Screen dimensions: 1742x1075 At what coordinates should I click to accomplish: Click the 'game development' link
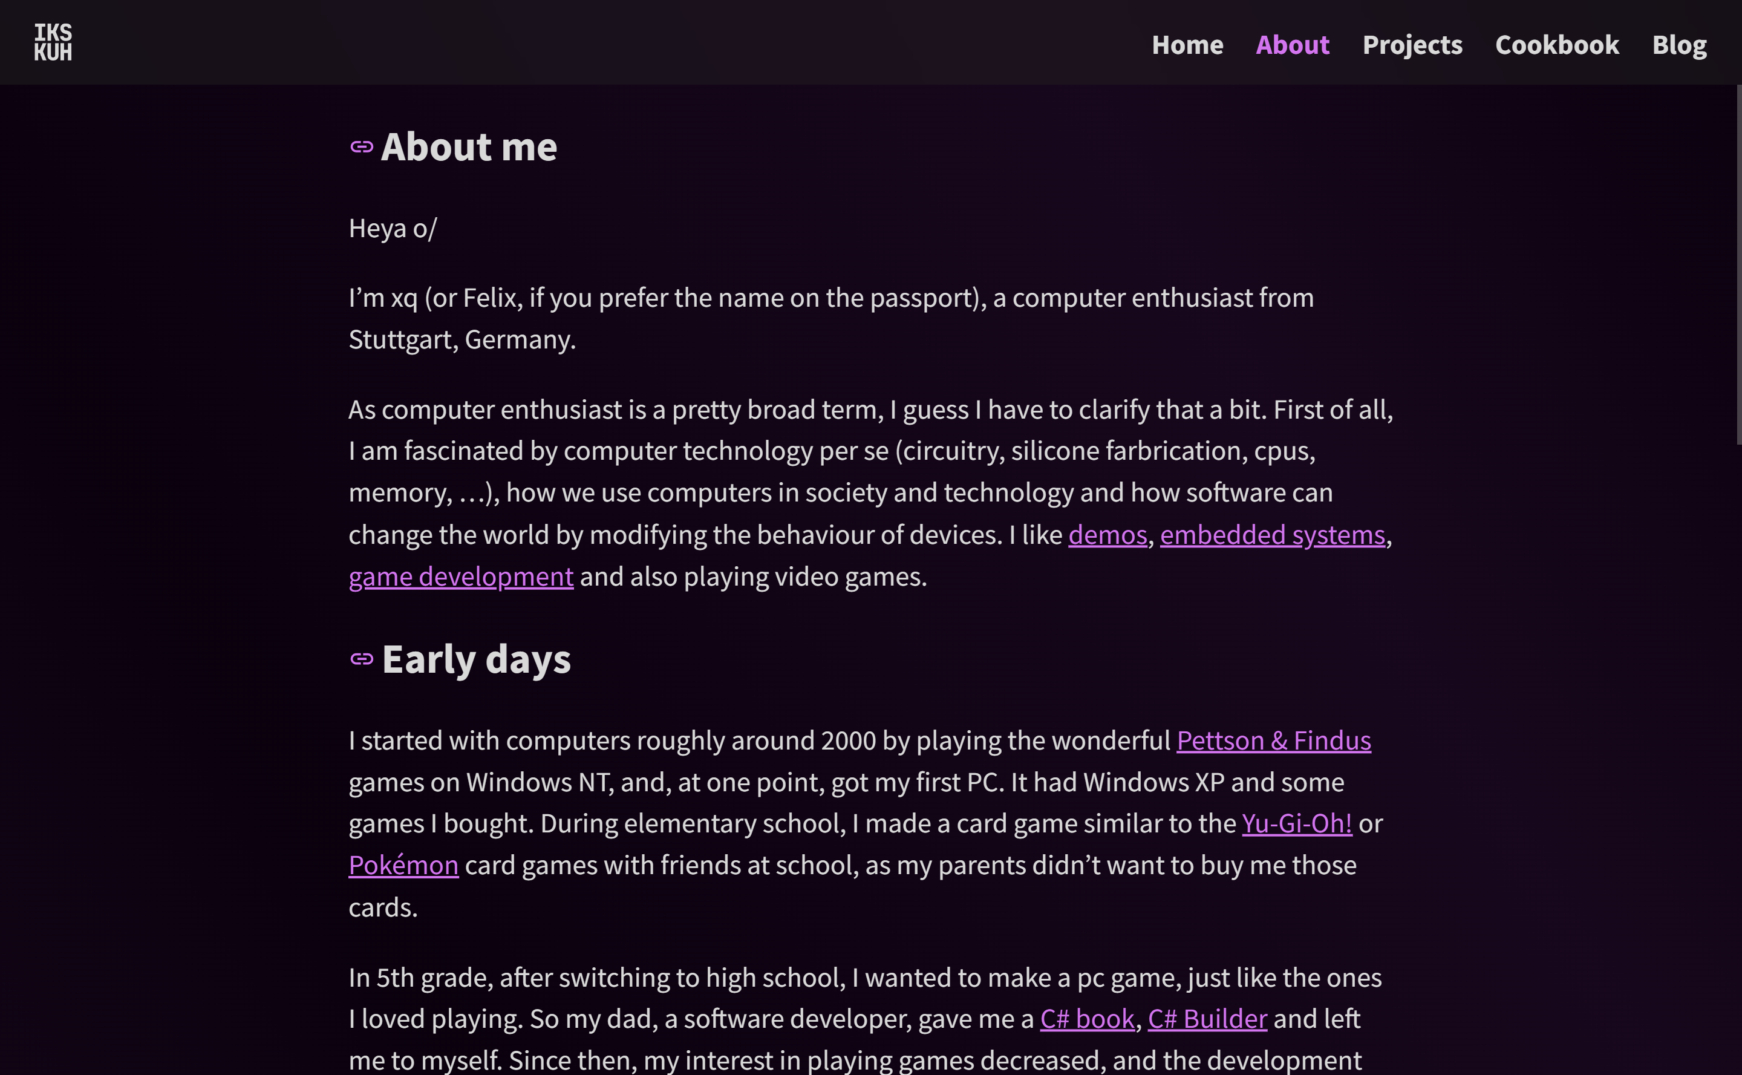pyautogui.click(x=460, y=576)
